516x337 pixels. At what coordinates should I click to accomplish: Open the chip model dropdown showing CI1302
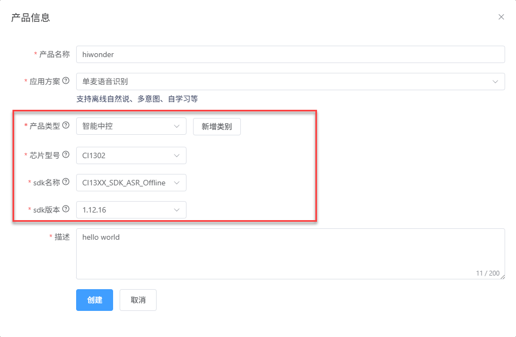pos(131,155)
